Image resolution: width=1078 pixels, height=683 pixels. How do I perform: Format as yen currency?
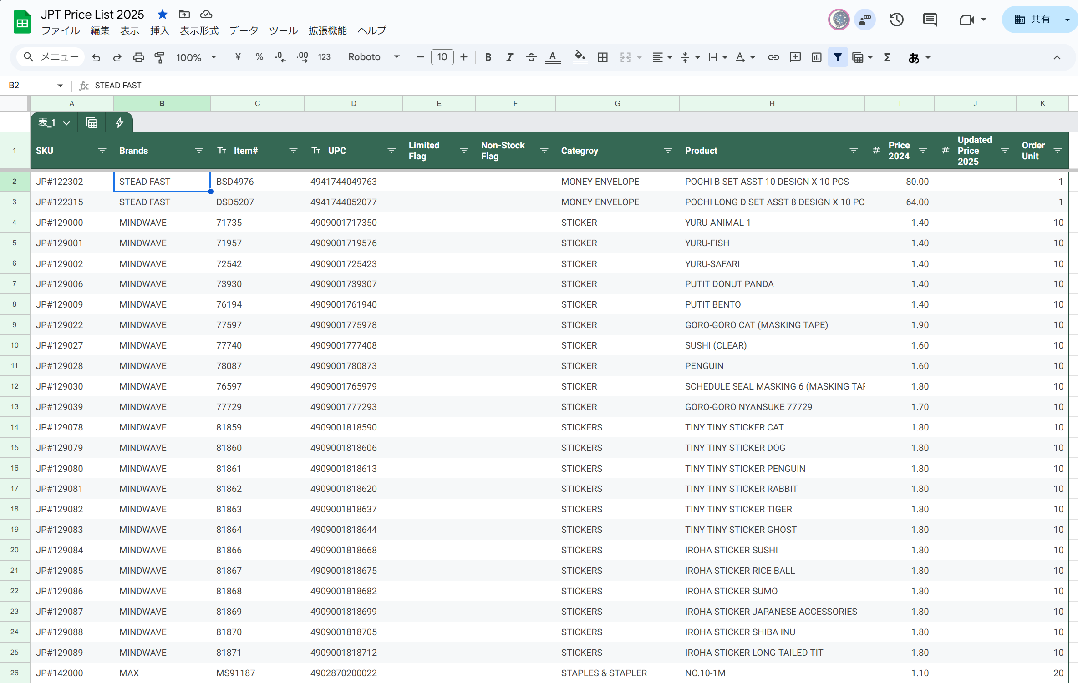(x=238, y=57)
